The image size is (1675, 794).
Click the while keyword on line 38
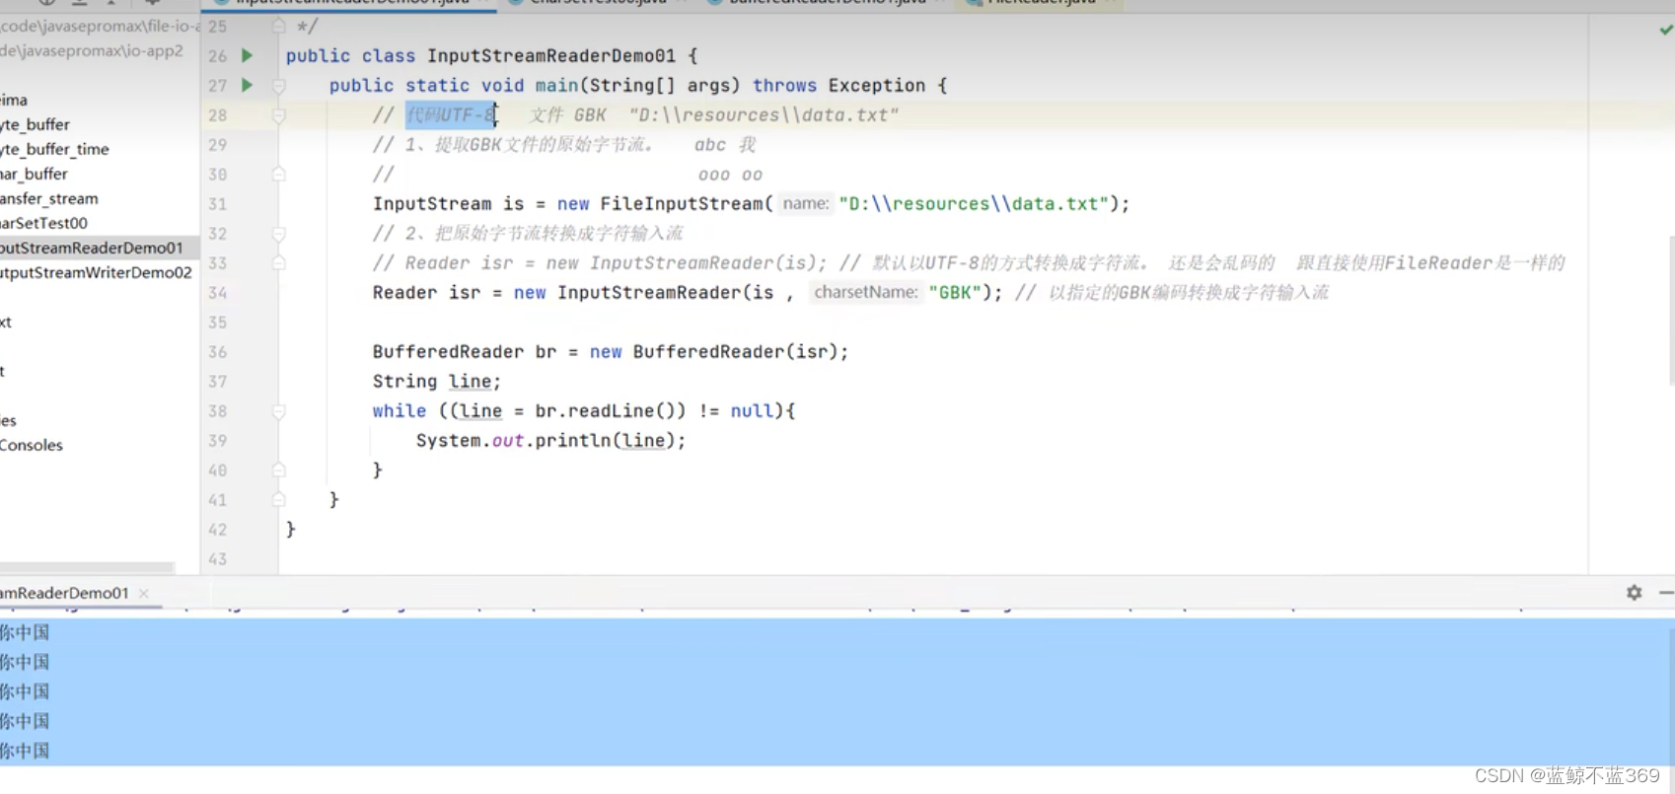point(400,411)
